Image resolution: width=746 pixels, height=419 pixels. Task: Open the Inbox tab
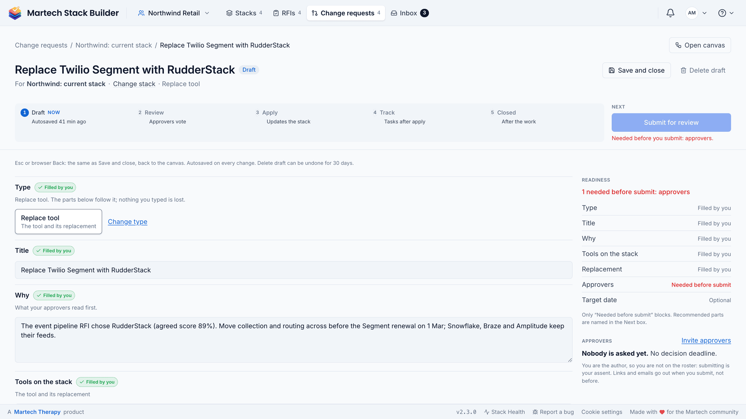(409, 13)
